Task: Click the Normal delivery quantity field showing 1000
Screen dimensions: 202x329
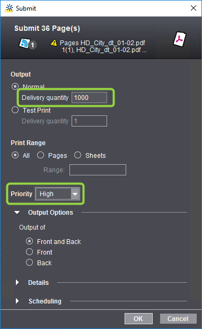Action: coord(90,98)
